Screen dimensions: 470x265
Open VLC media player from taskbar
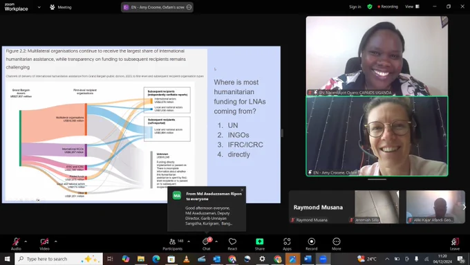point(187,259)
